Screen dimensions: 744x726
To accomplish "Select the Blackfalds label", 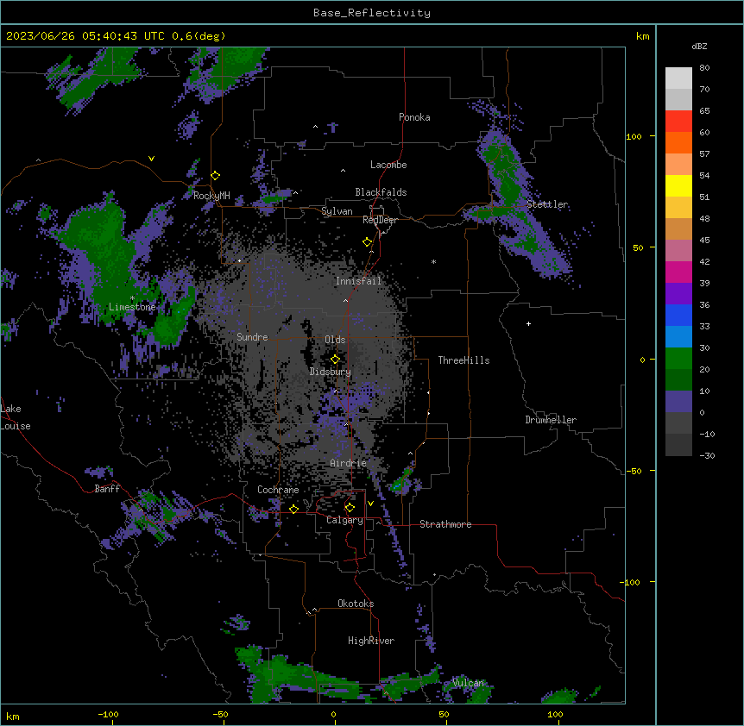I will [381, 192].
